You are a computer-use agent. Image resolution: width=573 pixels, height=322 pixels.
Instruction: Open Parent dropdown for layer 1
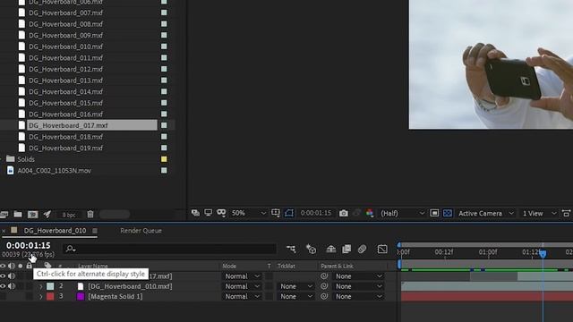(x=358, y=276)
